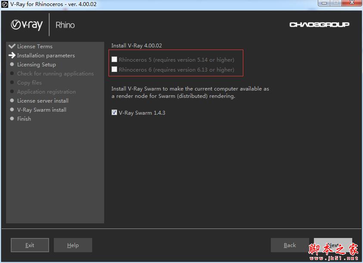Select the Copy files step label
The width and height of the screenshot is (363, 263).
click(x=29, y=82)
